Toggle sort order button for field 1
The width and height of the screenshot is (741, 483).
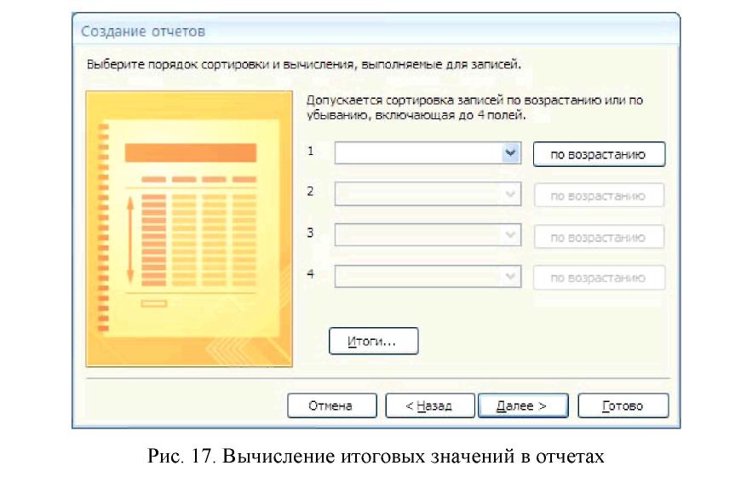[x=599, y=154]
